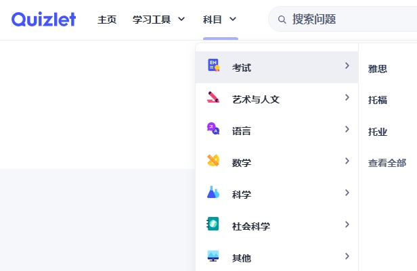This screenshot has width=417, height=271.
Task: Select the 科学 flask icon
Action: coord(213,193)
